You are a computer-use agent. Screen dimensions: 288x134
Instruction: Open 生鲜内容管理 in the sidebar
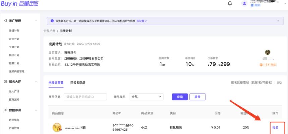(x=17, y=71)
